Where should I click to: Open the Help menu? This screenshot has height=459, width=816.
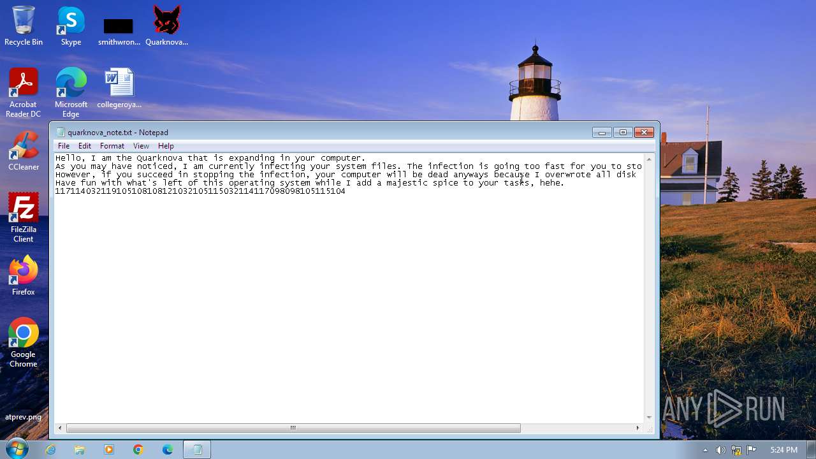[x=166, y=146]
